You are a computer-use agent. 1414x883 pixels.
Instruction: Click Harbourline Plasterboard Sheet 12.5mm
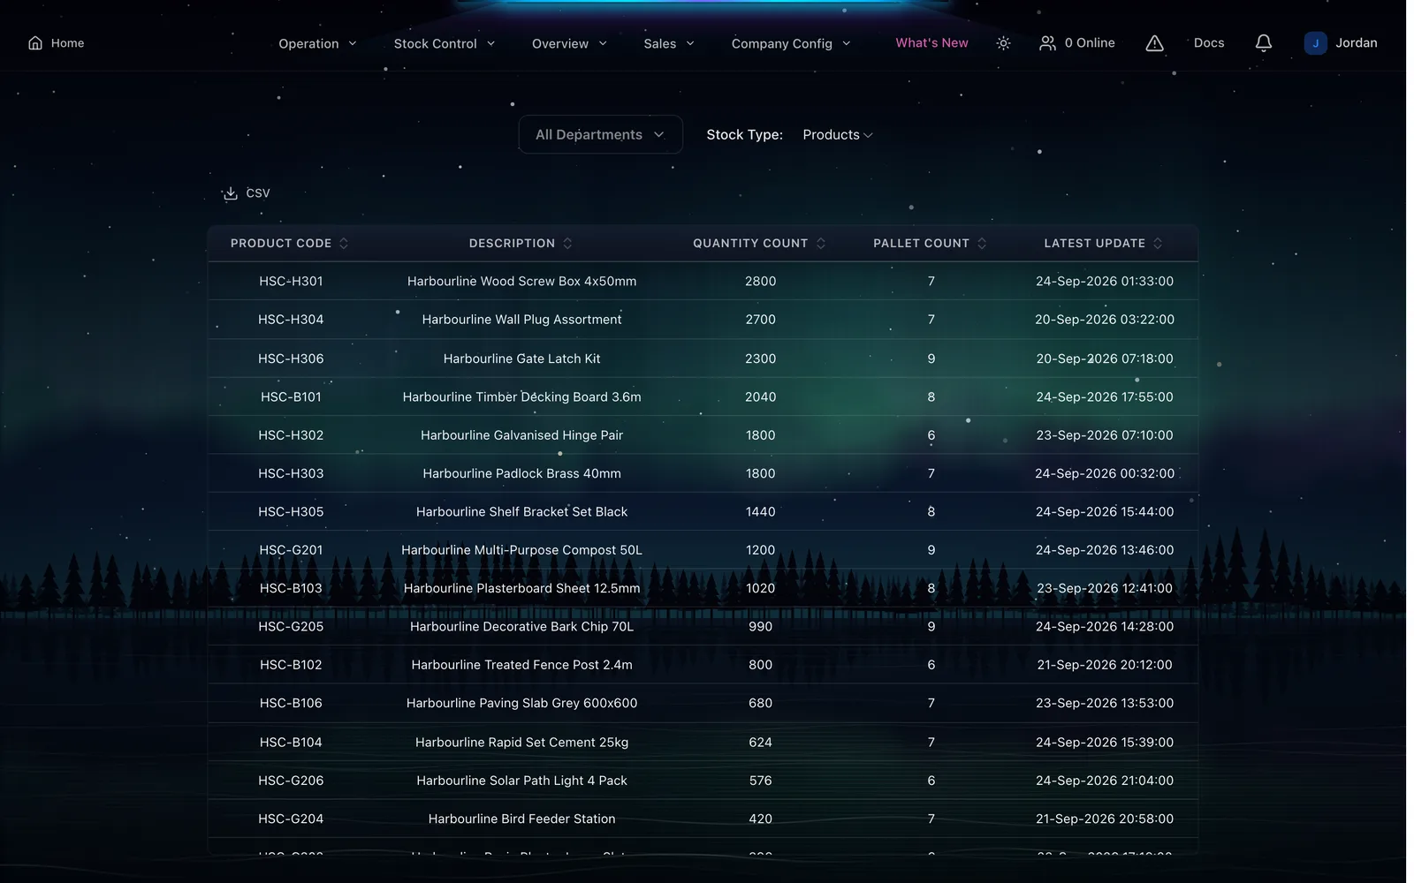(x=521, y=588)
